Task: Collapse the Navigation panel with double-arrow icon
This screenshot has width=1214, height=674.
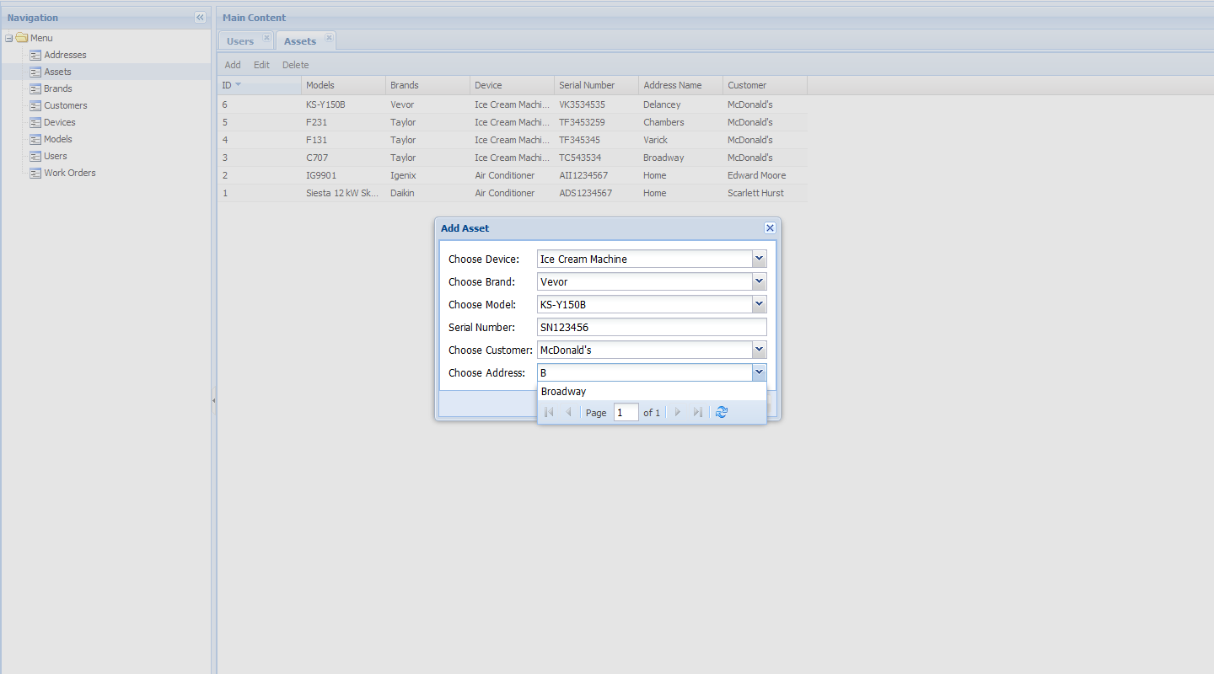Action: click(200, 18)
